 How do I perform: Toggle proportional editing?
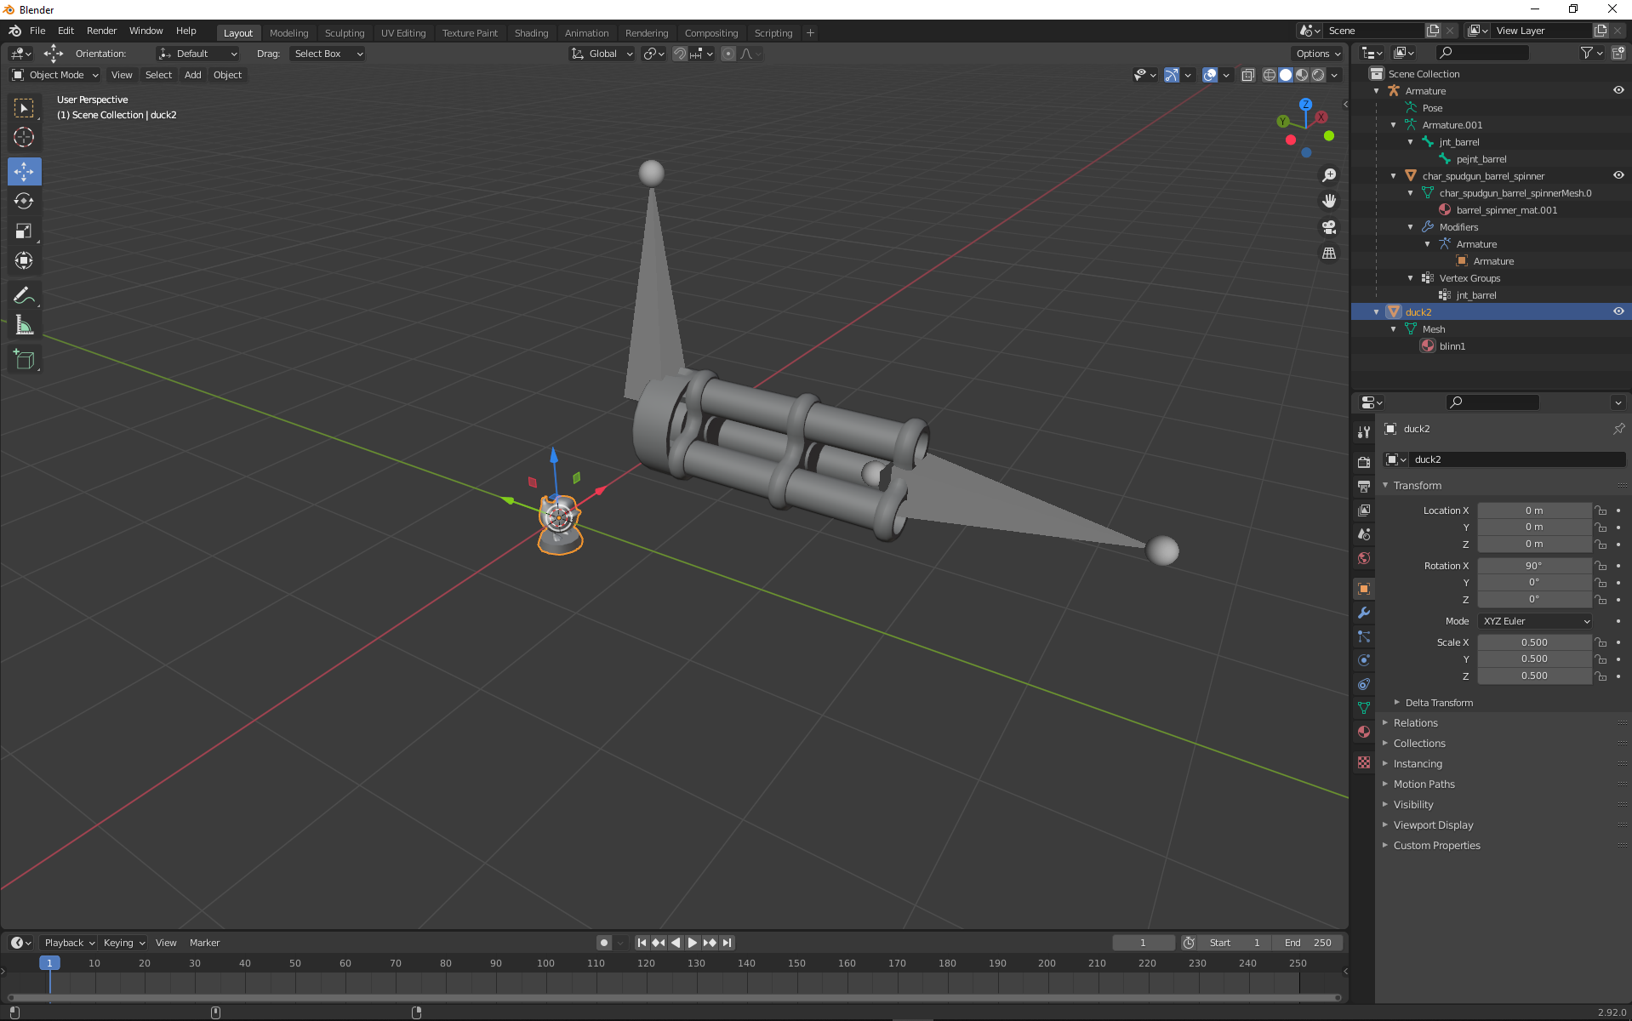(728, 54)
